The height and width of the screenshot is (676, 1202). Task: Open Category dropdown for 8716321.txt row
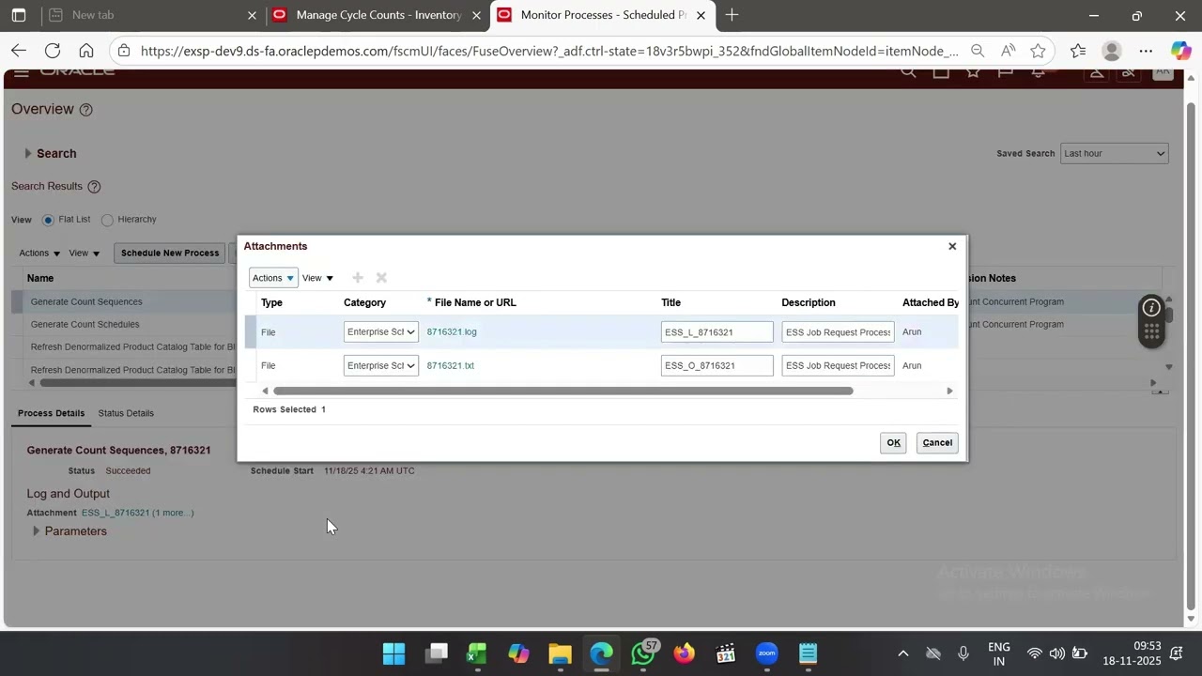380,366
